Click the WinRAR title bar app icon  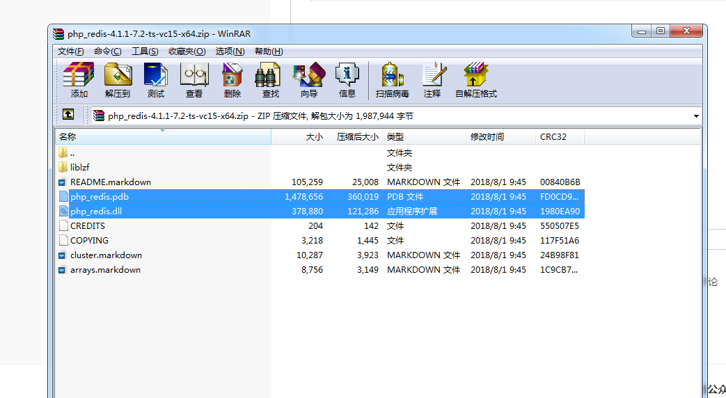(58, 34)
